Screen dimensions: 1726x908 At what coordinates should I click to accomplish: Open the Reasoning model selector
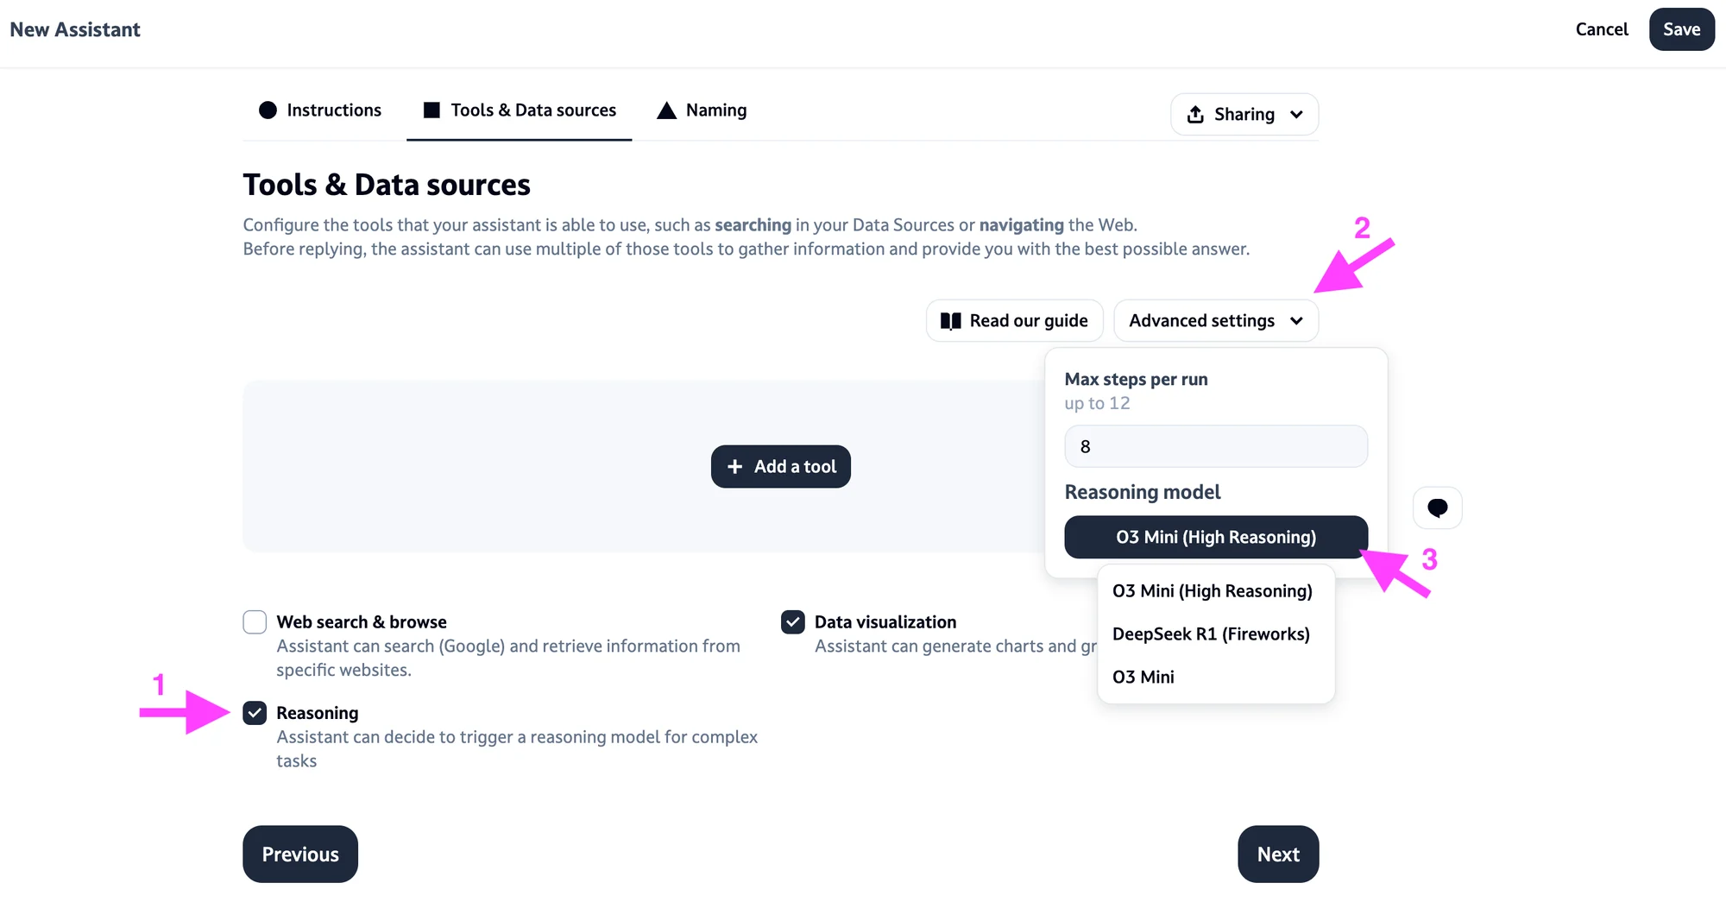click(1215, 536)
